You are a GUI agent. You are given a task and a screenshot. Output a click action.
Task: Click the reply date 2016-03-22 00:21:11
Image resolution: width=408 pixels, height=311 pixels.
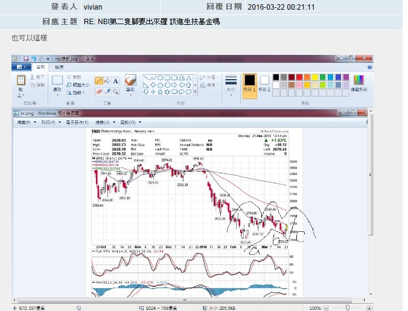click(x=281, y=7)
